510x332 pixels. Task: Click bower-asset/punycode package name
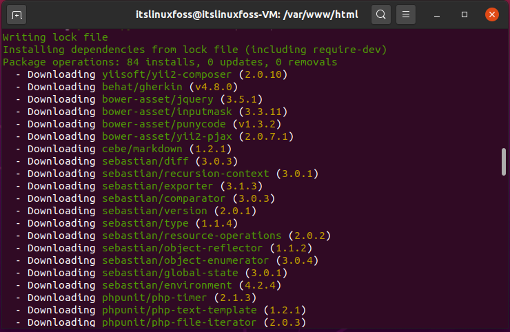point(164,124)
